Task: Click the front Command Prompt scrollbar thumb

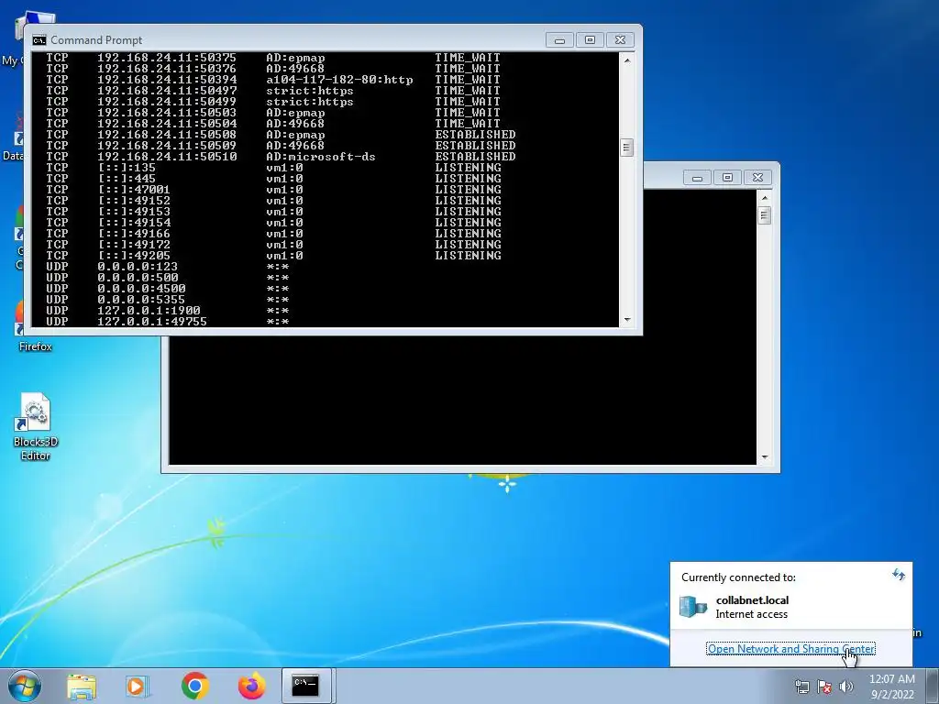Action: point(627,148)
